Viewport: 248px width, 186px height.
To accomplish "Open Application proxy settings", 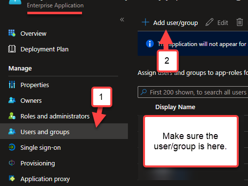I will pyautogui.click(x=45, y=179).
